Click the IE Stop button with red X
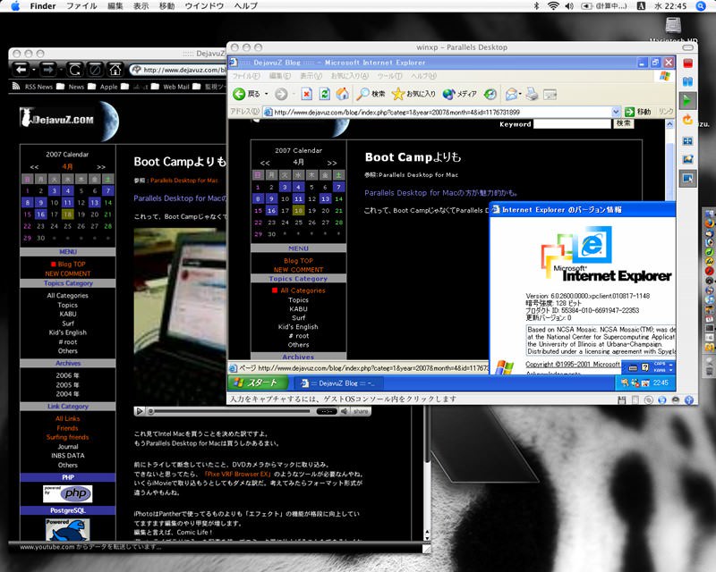Screen dimensions: 716x572 (306, 94)
